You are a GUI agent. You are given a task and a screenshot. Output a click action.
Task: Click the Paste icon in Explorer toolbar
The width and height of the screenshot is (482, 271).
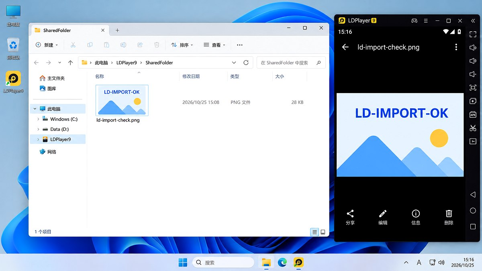106,45
